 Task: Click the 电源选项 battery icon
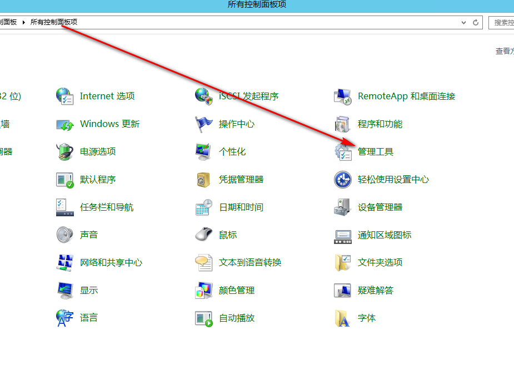65,151
